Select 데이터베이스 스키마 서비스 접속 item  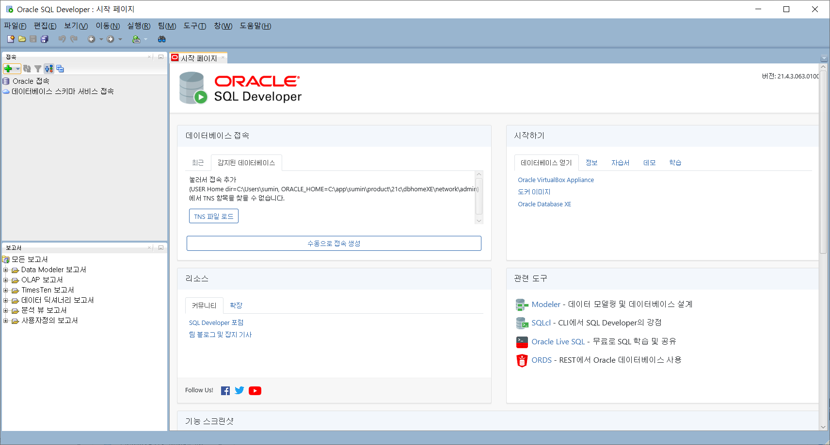63,92
